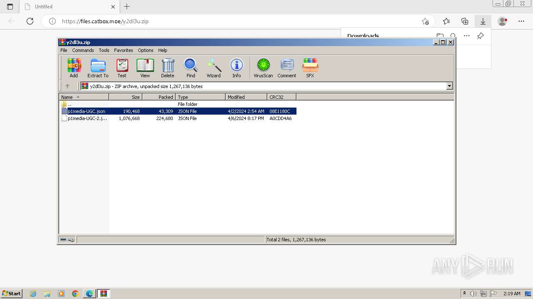Image resolution: width=533 pixels, height=299 pixels.
Task: Open browser Collections icon
Action: tap(465, 21)
